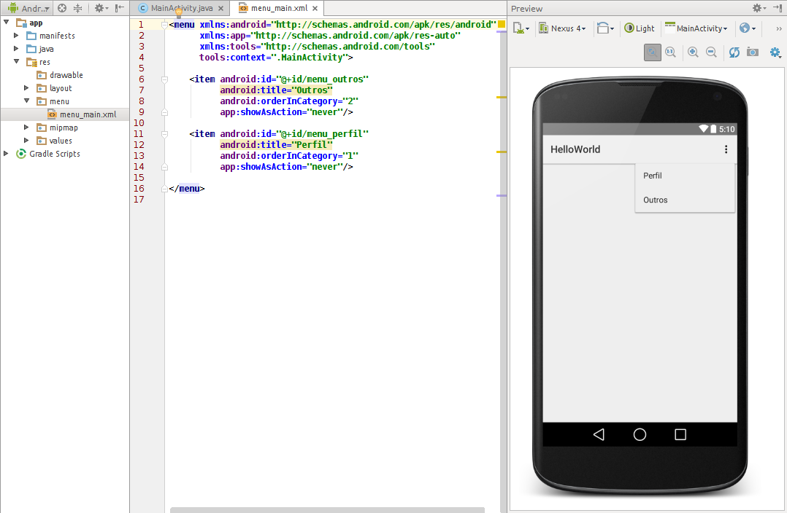Click the scroll-from-source target icon
The height and width of the screenshot is (513, 787).
pyautogui.click(x=62, y=8)
